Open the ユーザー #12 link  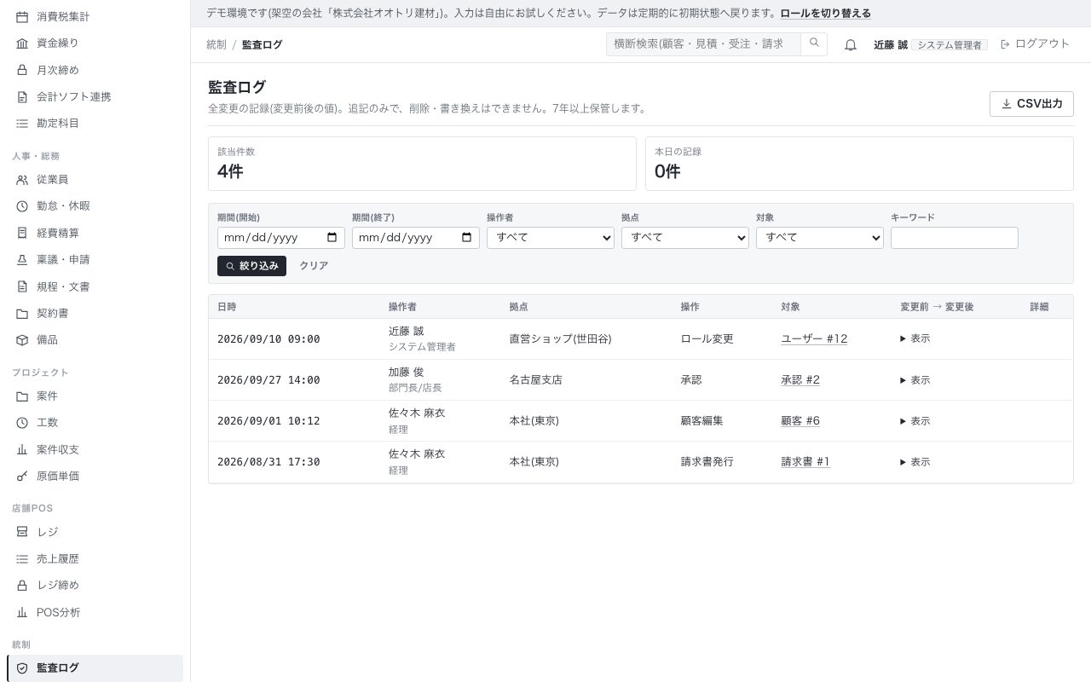pos(814,338)
